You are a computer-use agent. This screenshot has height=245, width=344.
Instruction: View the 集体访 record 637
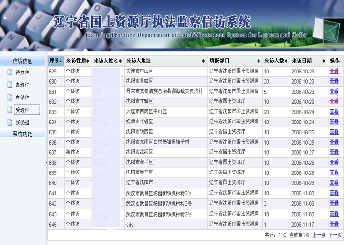[334, 152]
